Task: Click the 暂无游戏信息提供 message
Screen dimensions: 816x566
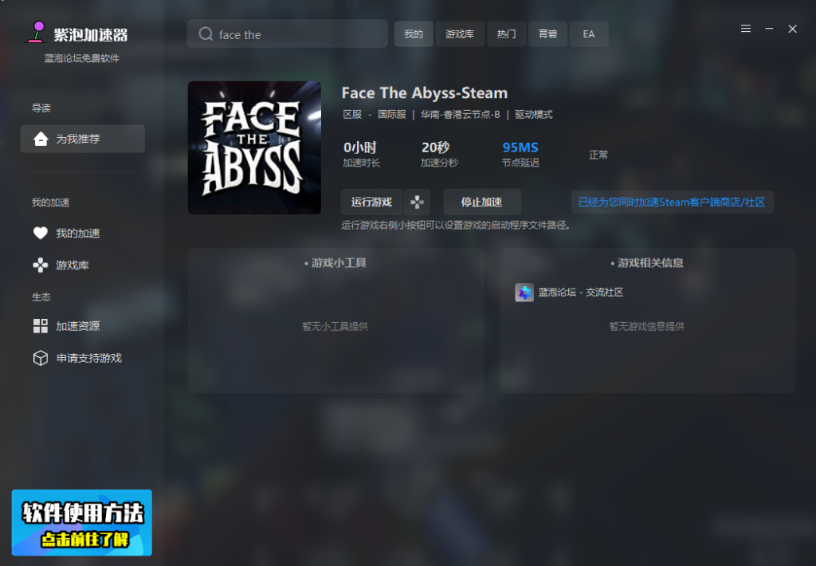Action: [647, 327]
